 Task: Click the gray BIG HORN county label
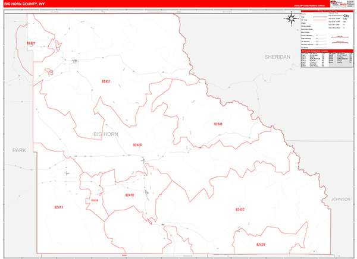pos(106,134)
